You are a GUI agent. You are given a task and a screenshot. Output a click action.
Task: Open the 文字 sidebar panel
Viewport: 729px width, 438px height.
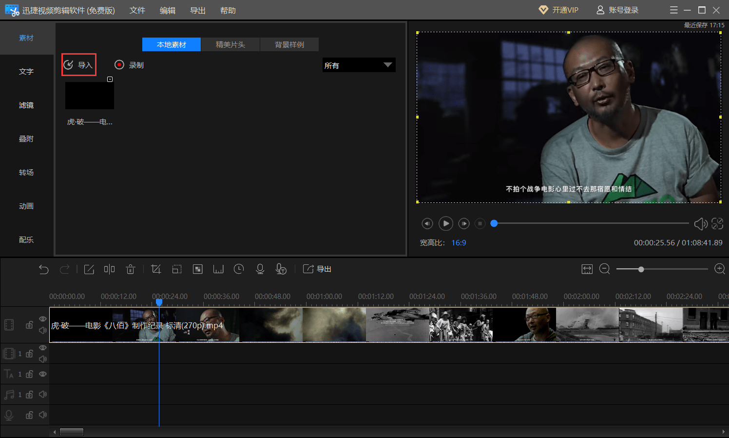[x=26, y=72]
